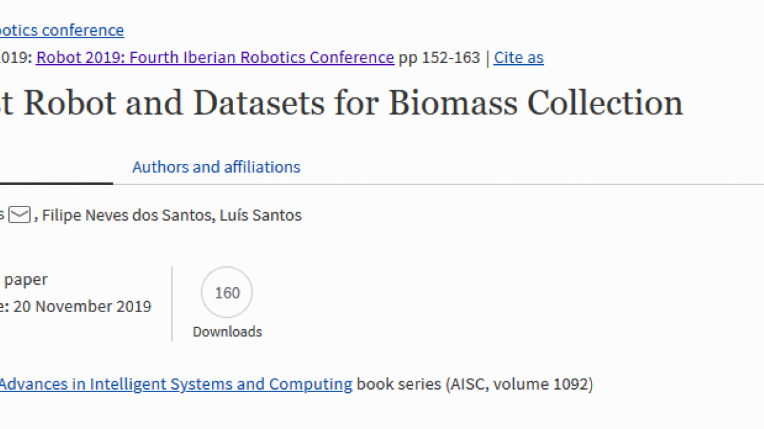This screenshot has width=764, height=429.
Task: Switch to the Authors and affiliations tab
Action: pos(216,167)
